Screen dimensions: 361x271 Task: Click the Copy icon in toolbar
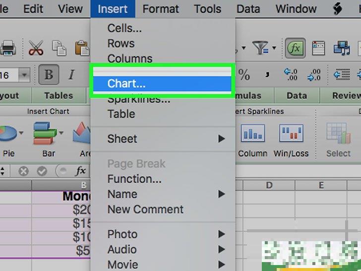pyautogui.click(x=59, y=49)
